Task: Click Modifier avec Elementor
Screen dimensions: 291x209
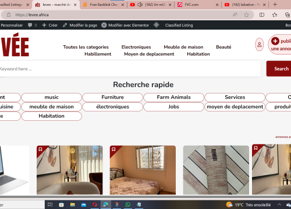Action: click(x=125, y=25)
